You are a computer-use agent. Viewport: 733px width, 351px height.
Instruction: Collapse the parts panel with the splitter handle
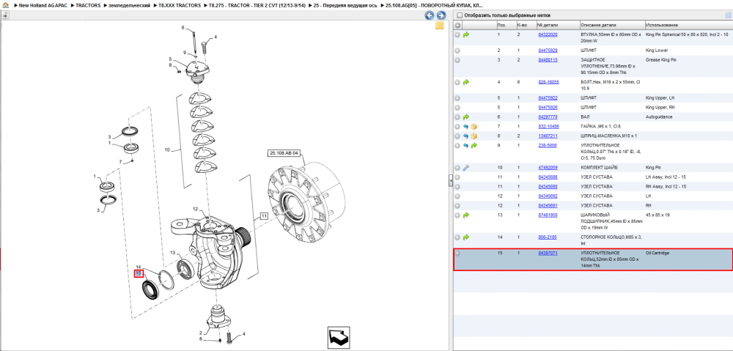click(451, 180)
